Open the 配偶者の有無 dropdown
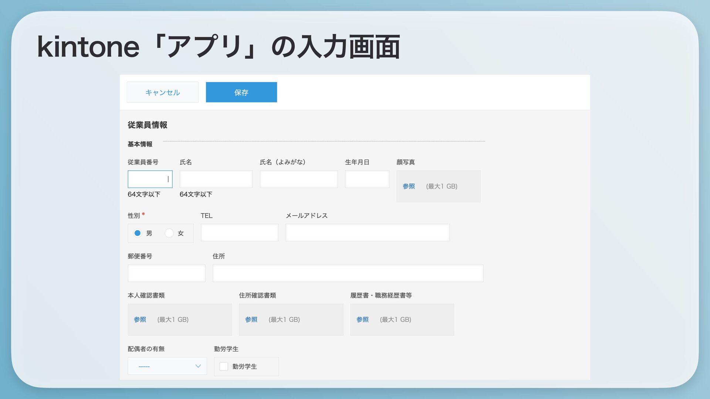710x399 pixels. click(x=167, y=366)
